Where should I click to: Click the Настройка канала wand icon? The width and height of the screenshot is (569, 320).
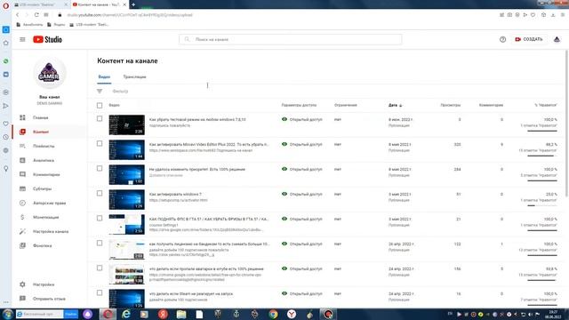(x=22, y=231)
